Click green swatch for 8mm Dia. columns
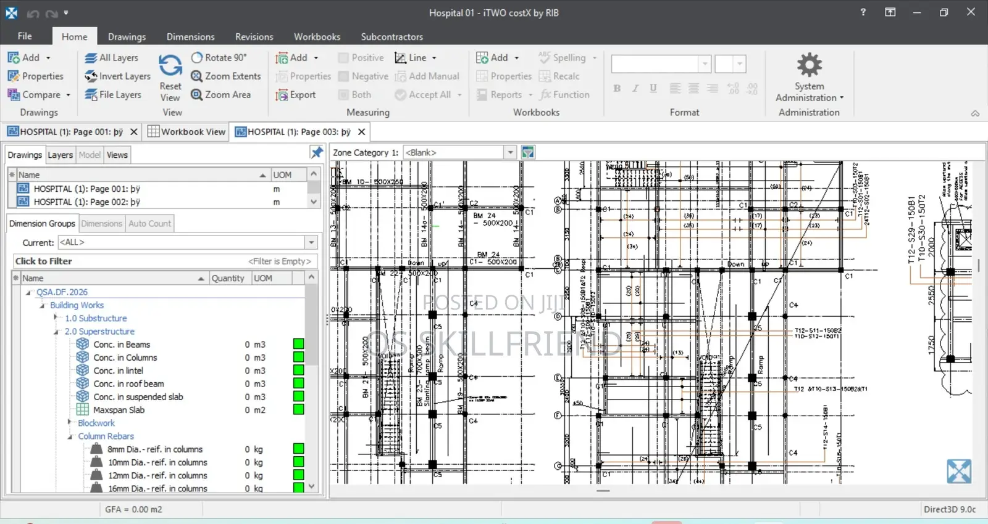The height and width of the screenshot is (524, 988). (298, 449)
